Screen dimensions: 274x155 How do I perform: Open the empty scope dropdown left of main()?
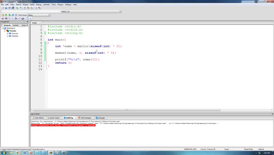click(31, 11)
